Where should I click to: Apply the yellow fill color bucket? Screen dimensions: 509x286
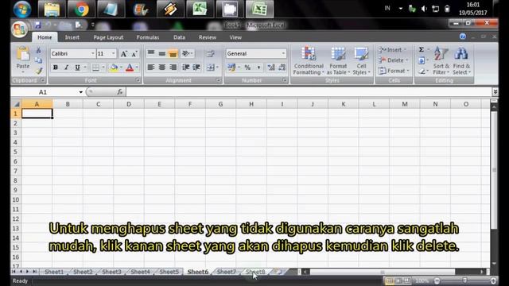pyautogui.click(x=114, y=68)
